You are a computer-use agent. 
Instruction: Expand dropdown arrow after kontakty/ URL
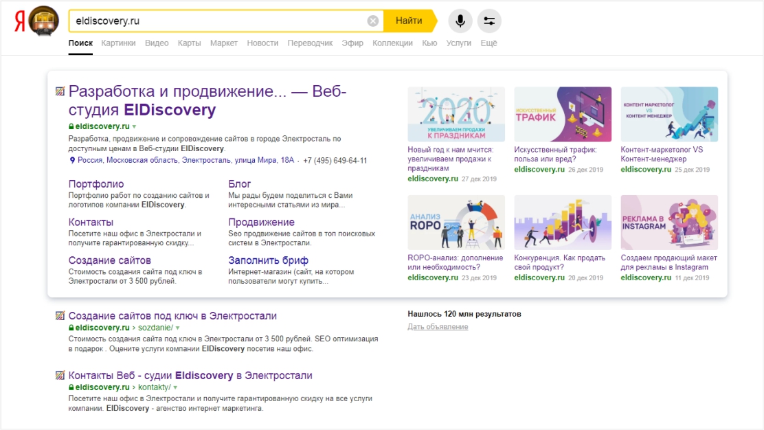tap(175, 387)
